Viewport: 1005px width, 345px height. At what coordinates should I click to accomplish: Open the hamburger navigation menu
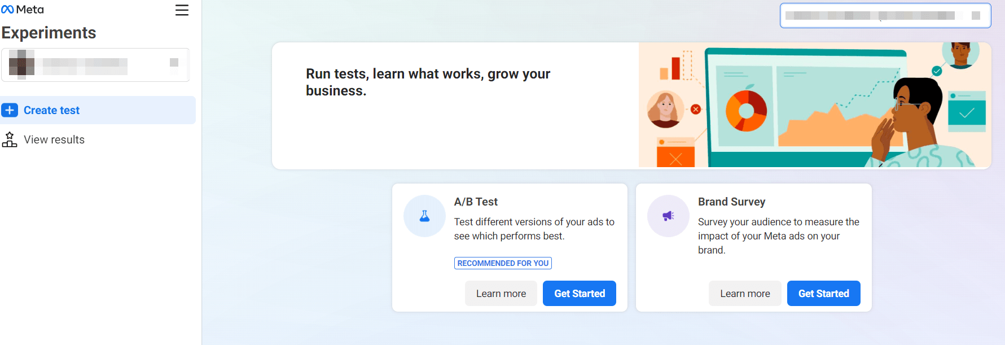pos(182,10)
